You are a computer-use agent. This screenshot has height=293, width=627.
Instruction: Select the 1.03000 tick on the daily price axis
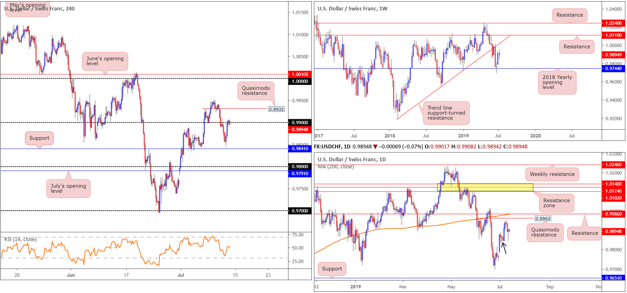click(x=614, y=154)
